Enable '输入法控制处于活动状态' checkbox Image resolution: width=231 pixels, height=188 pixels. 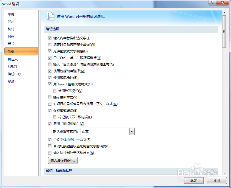click(x=50, y=153)
